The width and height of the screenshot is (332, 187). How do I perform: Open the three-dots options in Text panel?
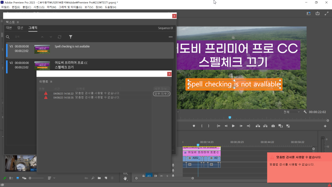tap(171, 37)
